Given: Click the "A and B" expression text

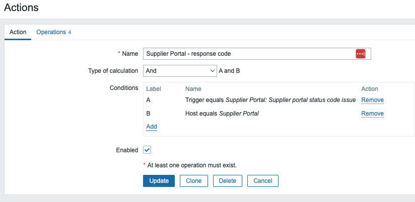Looking at the screenshot, I should [x=229, y=71].
